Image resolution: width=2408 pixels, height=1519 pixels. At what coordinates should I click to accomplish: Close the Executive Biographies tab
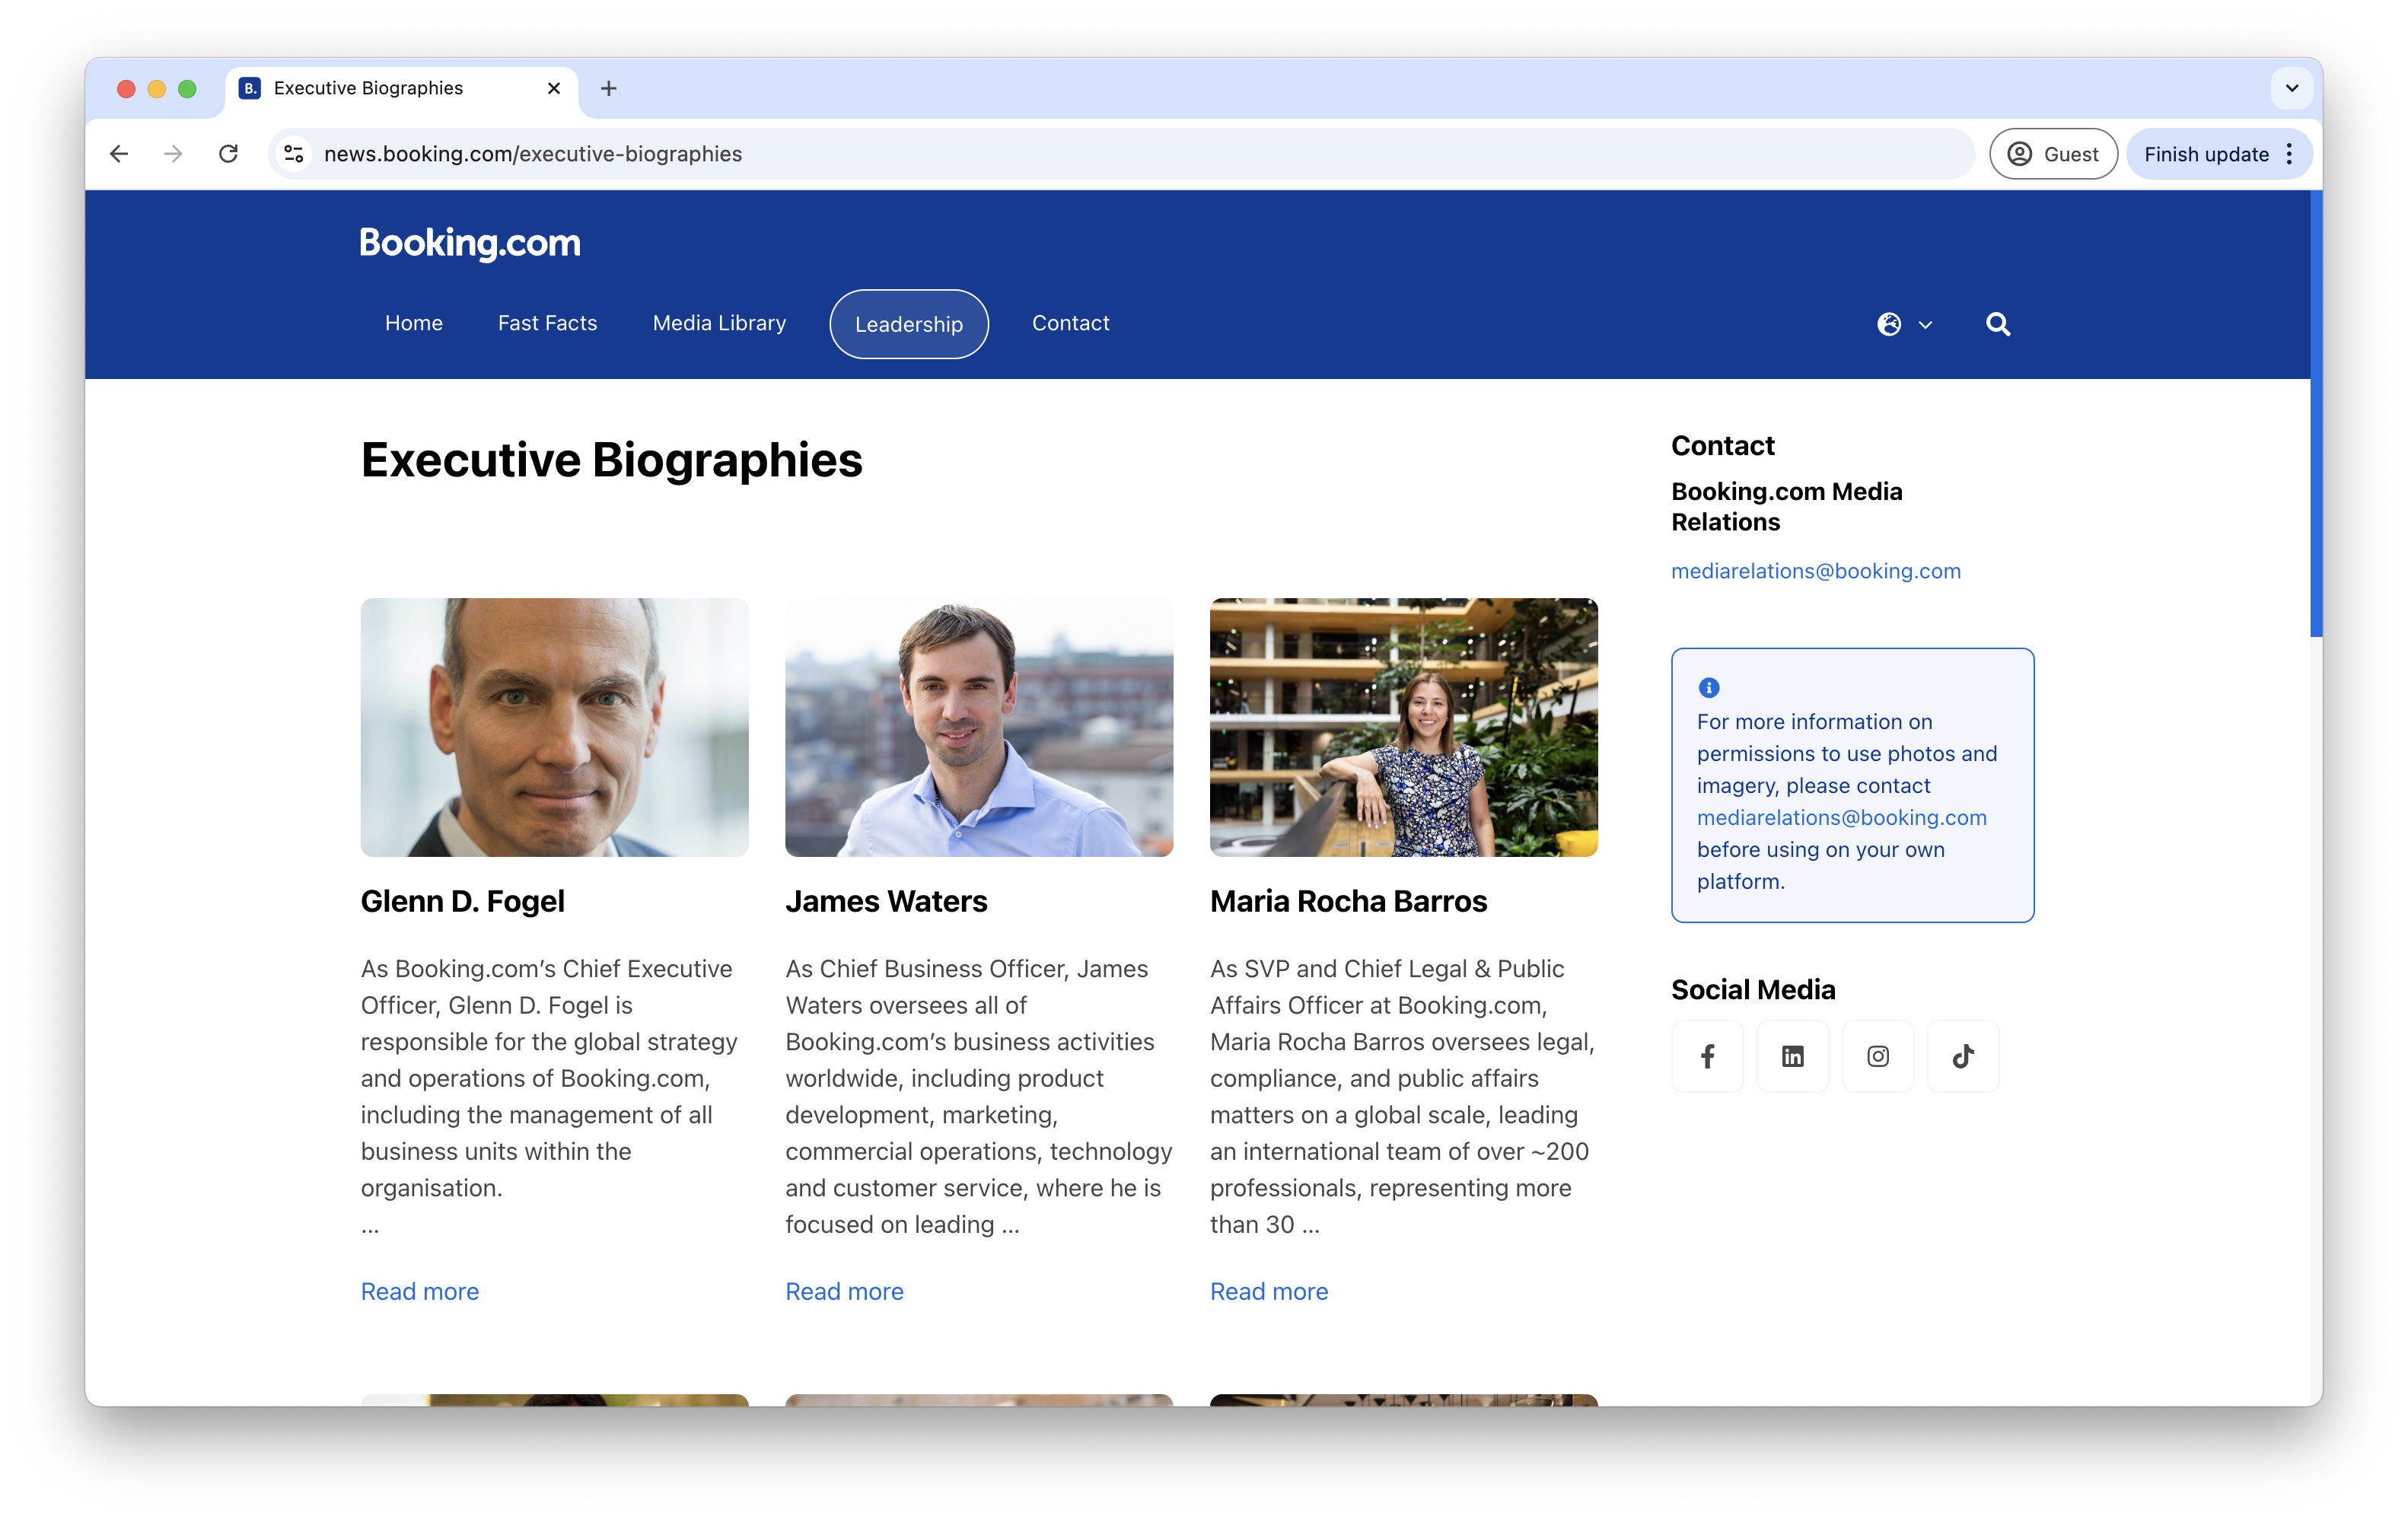pos(554,88)
